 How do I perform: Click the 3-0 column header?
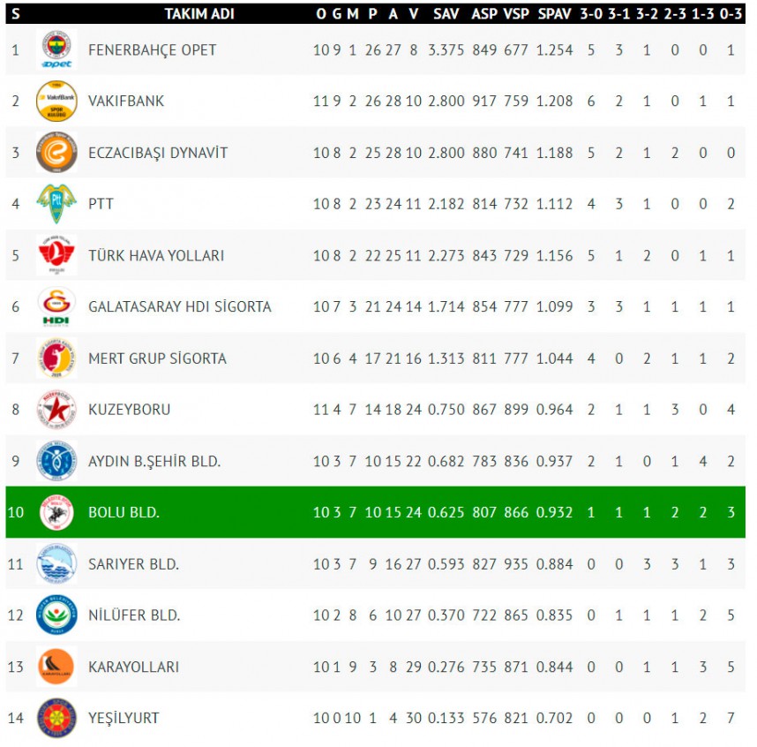591,13
